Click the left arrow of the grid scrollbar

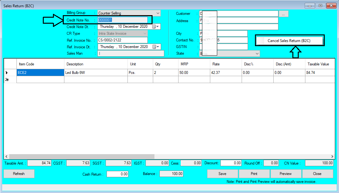(x=6, y=156)
